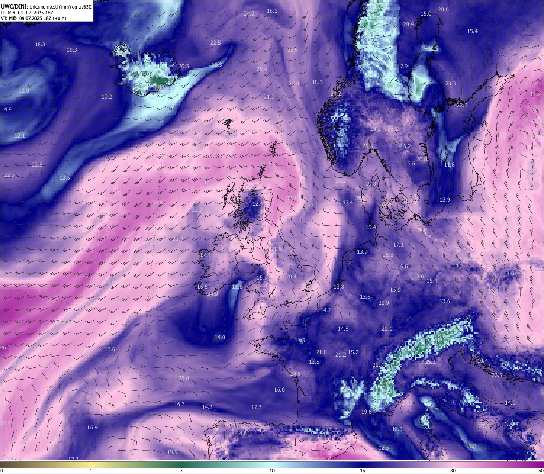Click the 50 tick on the color scale
This screenshot has height=474, width=544.
click(541, 471)
